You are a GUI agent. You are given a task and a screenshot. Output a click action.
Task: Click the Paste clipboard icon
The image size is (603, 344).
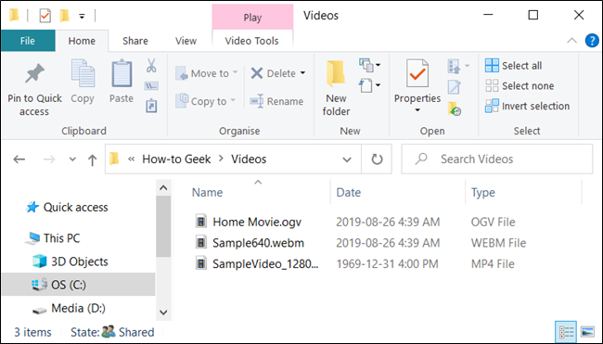coord(122,73)
